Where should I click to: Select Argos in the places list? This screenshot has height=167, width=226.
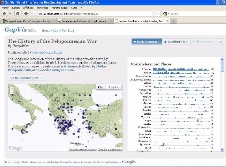[x=148, y=121]
